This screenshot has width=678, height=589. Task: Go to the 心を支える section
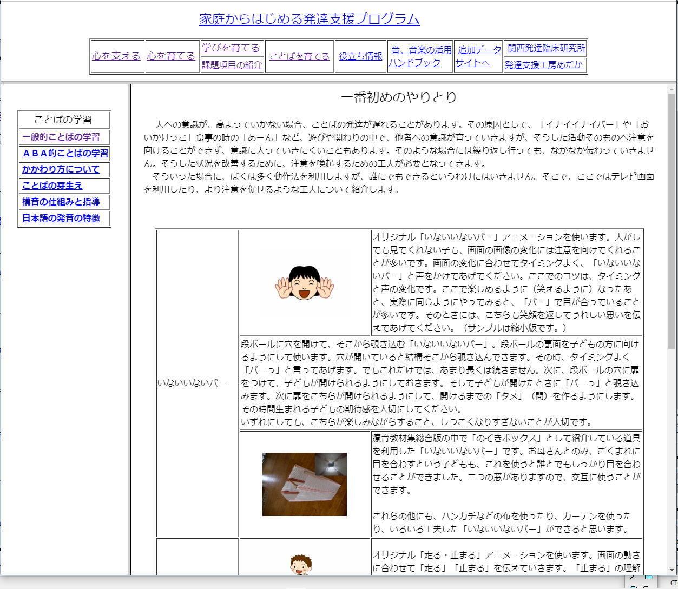pyautogui.click(x=116, y=56)
